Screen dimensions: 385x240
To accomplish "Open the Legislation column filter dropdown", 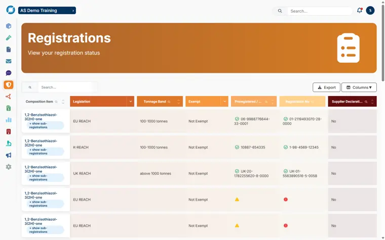I will coord(131,102).
